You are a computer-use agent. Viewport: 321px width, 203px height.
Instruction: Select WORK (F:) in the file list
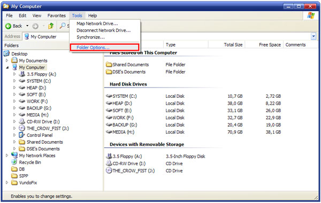123,118
